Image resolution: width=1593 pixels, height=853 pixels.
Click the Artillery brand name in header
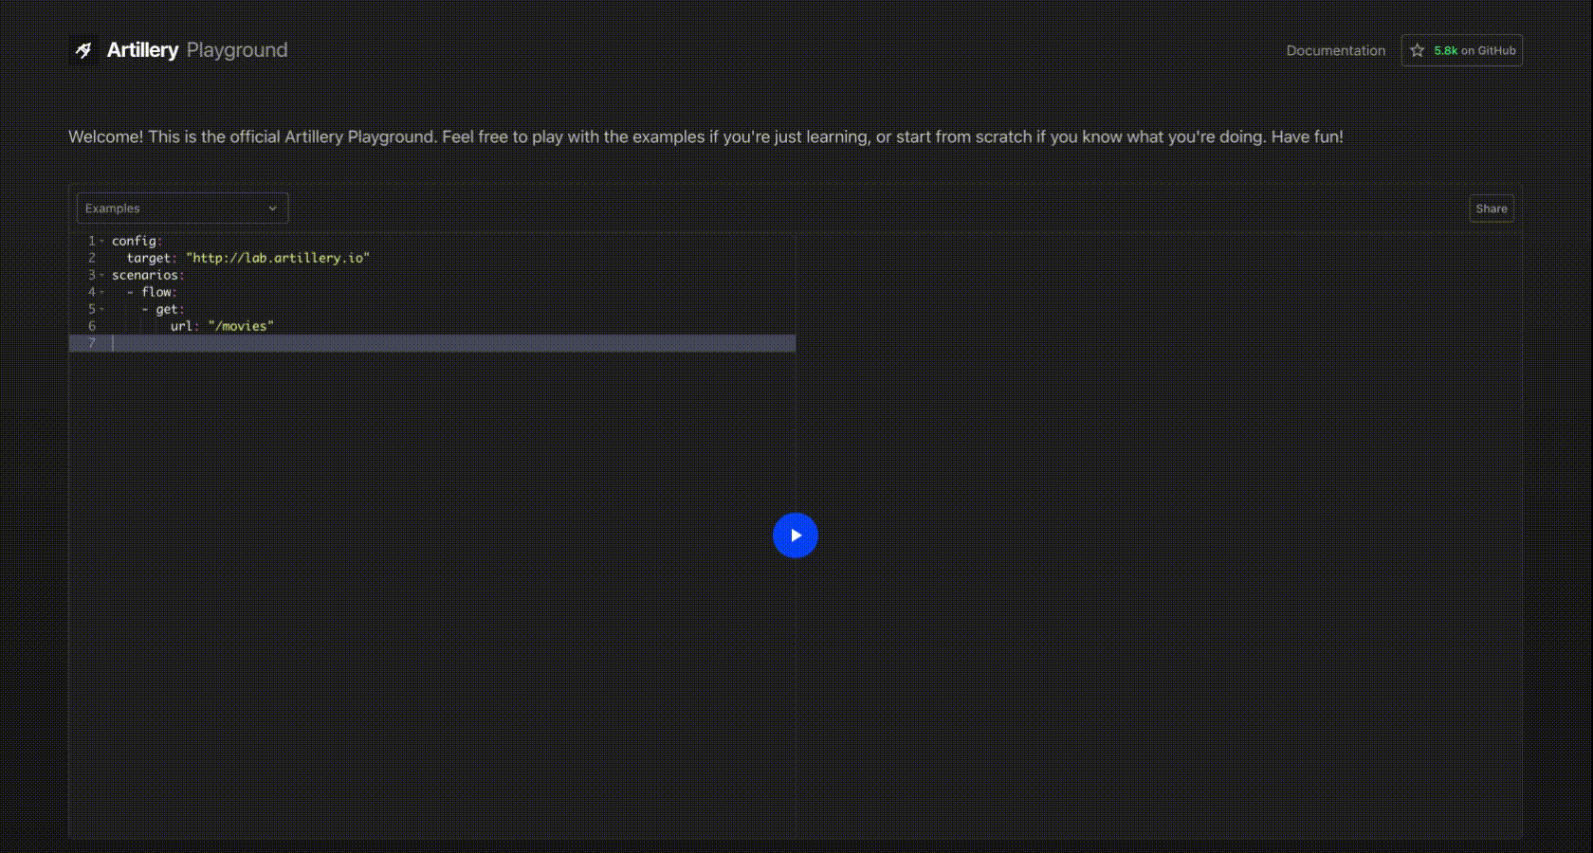pos(142,50)
